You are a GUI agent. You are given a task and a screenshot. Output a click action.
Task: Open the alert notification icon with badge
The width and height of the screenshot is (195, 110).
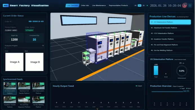coord(184,5)
